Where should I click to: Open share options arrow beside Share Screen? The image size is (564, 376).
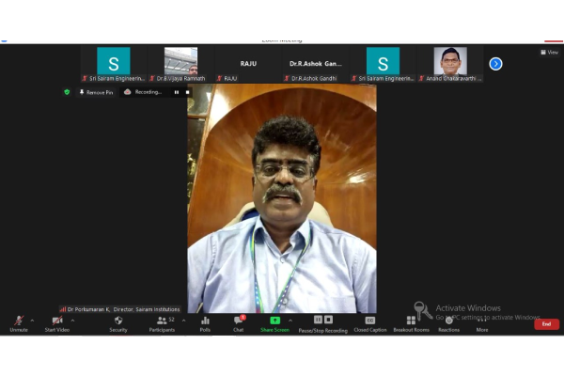click(290, 321)
